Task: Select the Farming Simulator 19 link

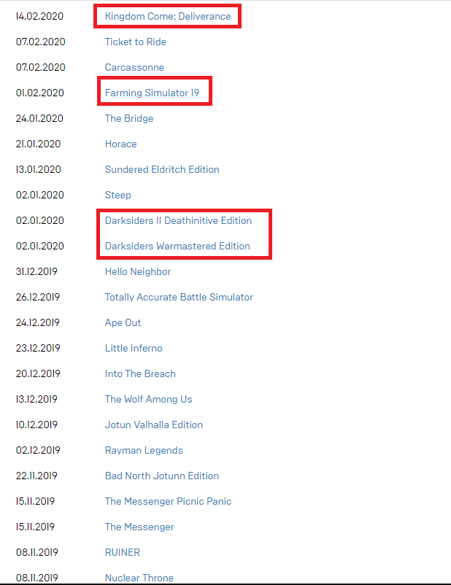Action: [152, 93]
